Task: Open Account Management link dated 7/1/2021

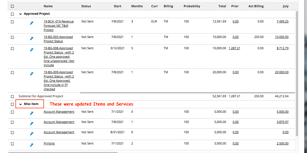Action: tap(59, 112)
